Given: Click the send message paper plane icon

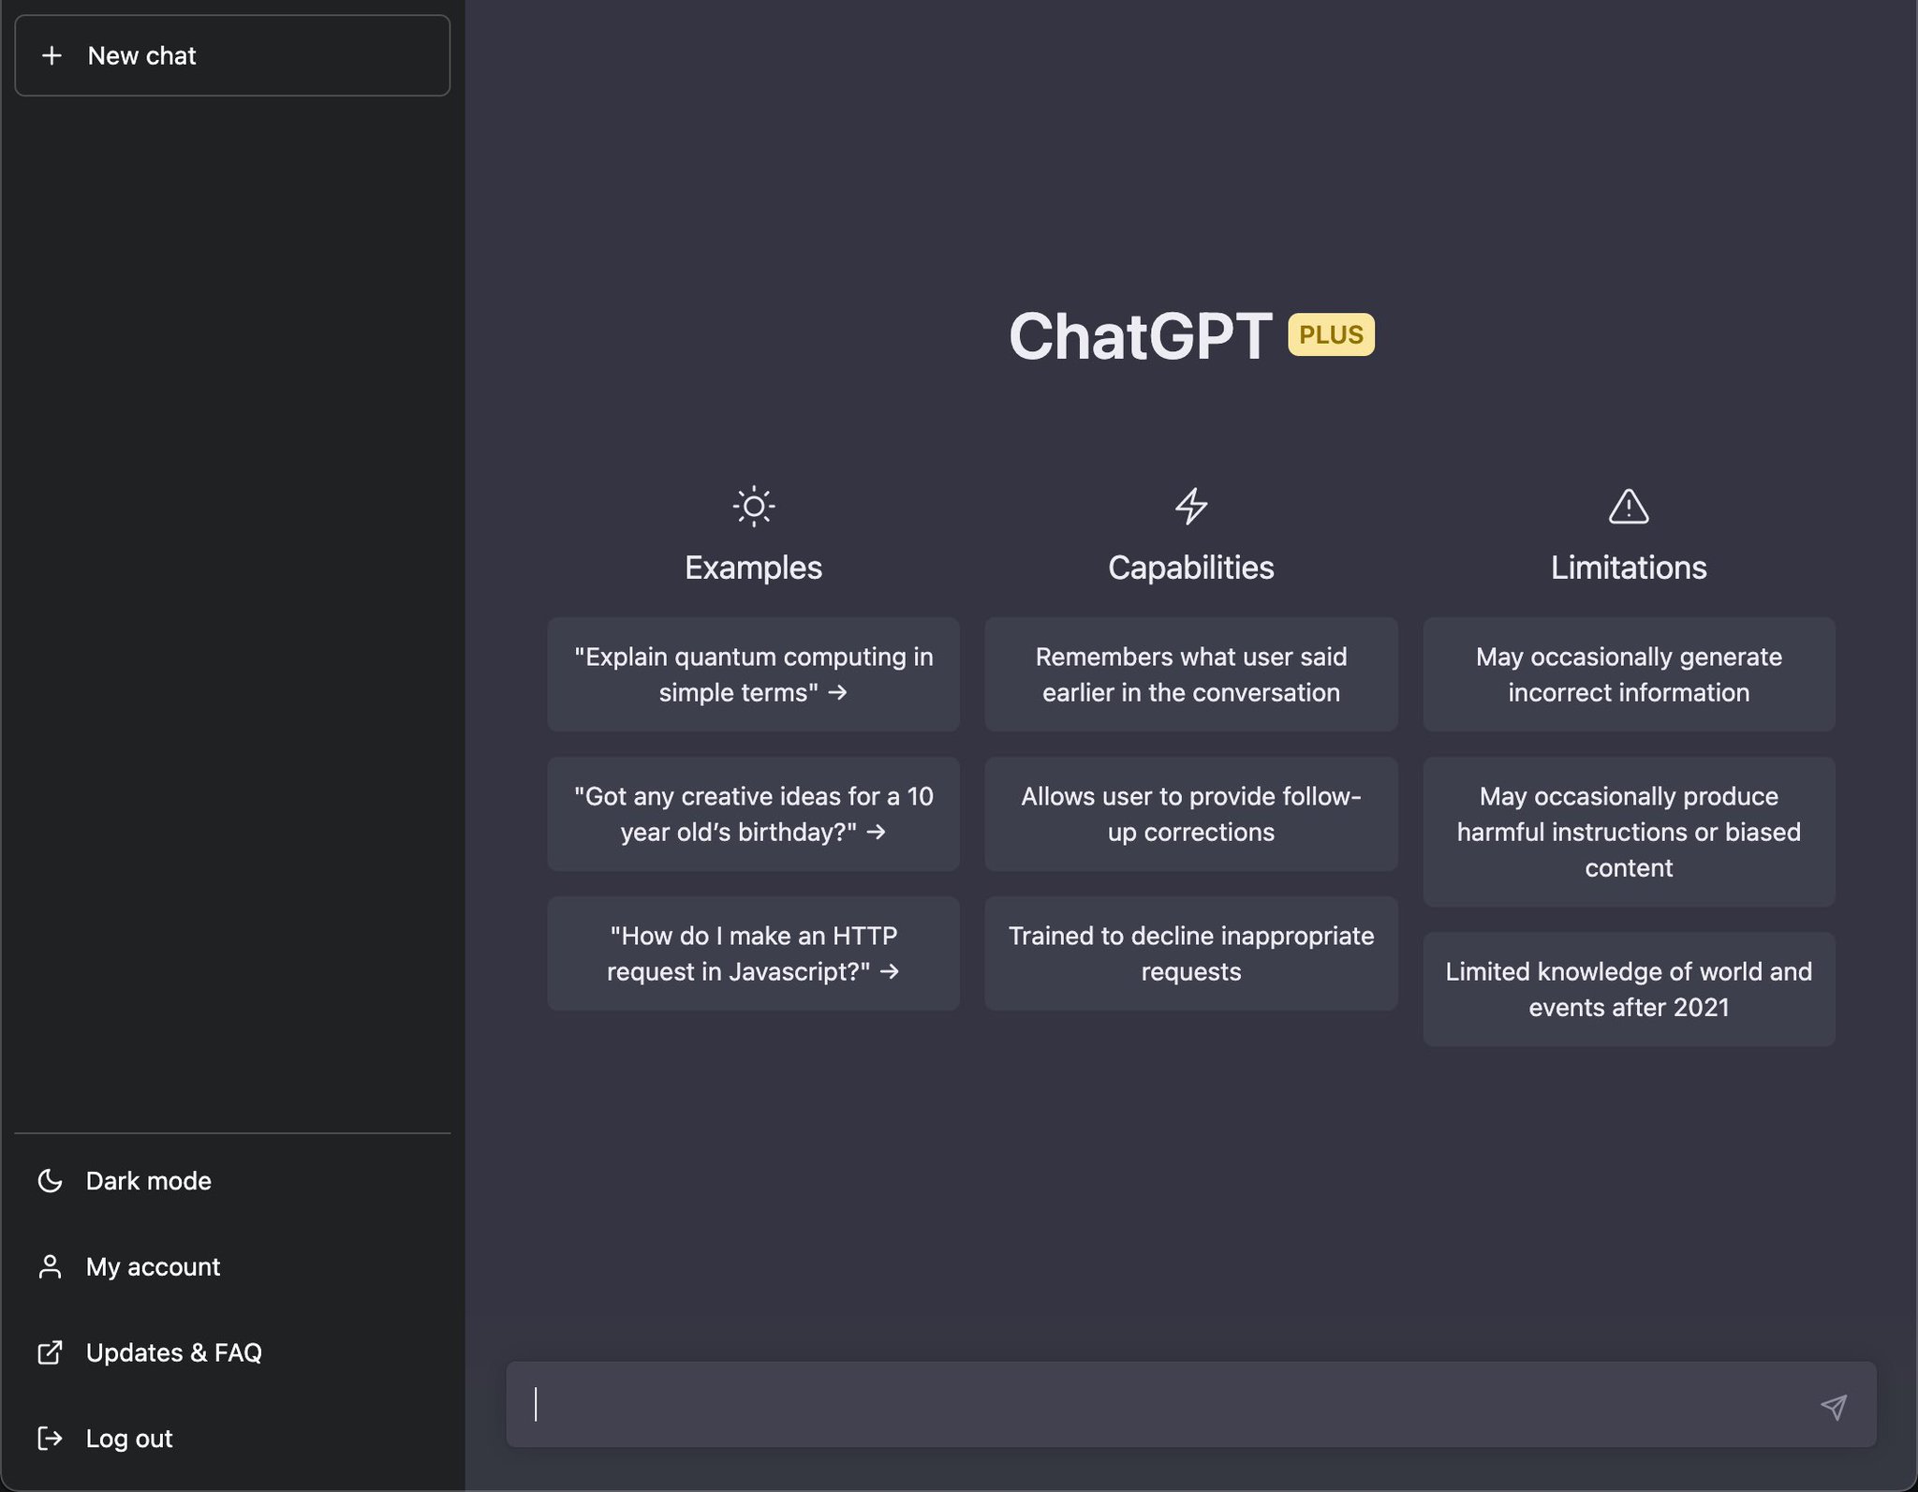Looking at the screenshot, I should tap(1835, 1406).
